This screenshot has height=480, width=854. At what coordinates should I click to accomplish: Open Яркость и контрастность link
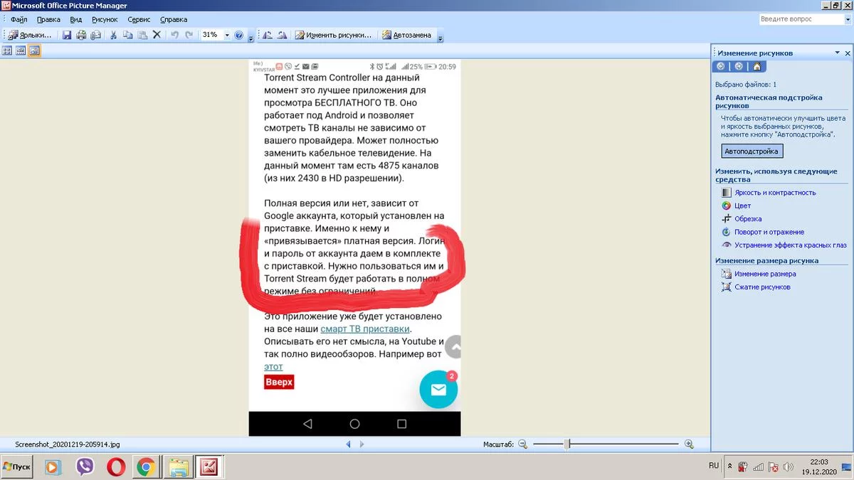[775, 193]
